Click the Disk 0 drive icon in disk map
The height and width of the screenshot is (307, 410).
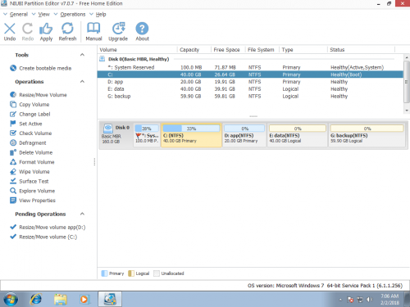108,129
